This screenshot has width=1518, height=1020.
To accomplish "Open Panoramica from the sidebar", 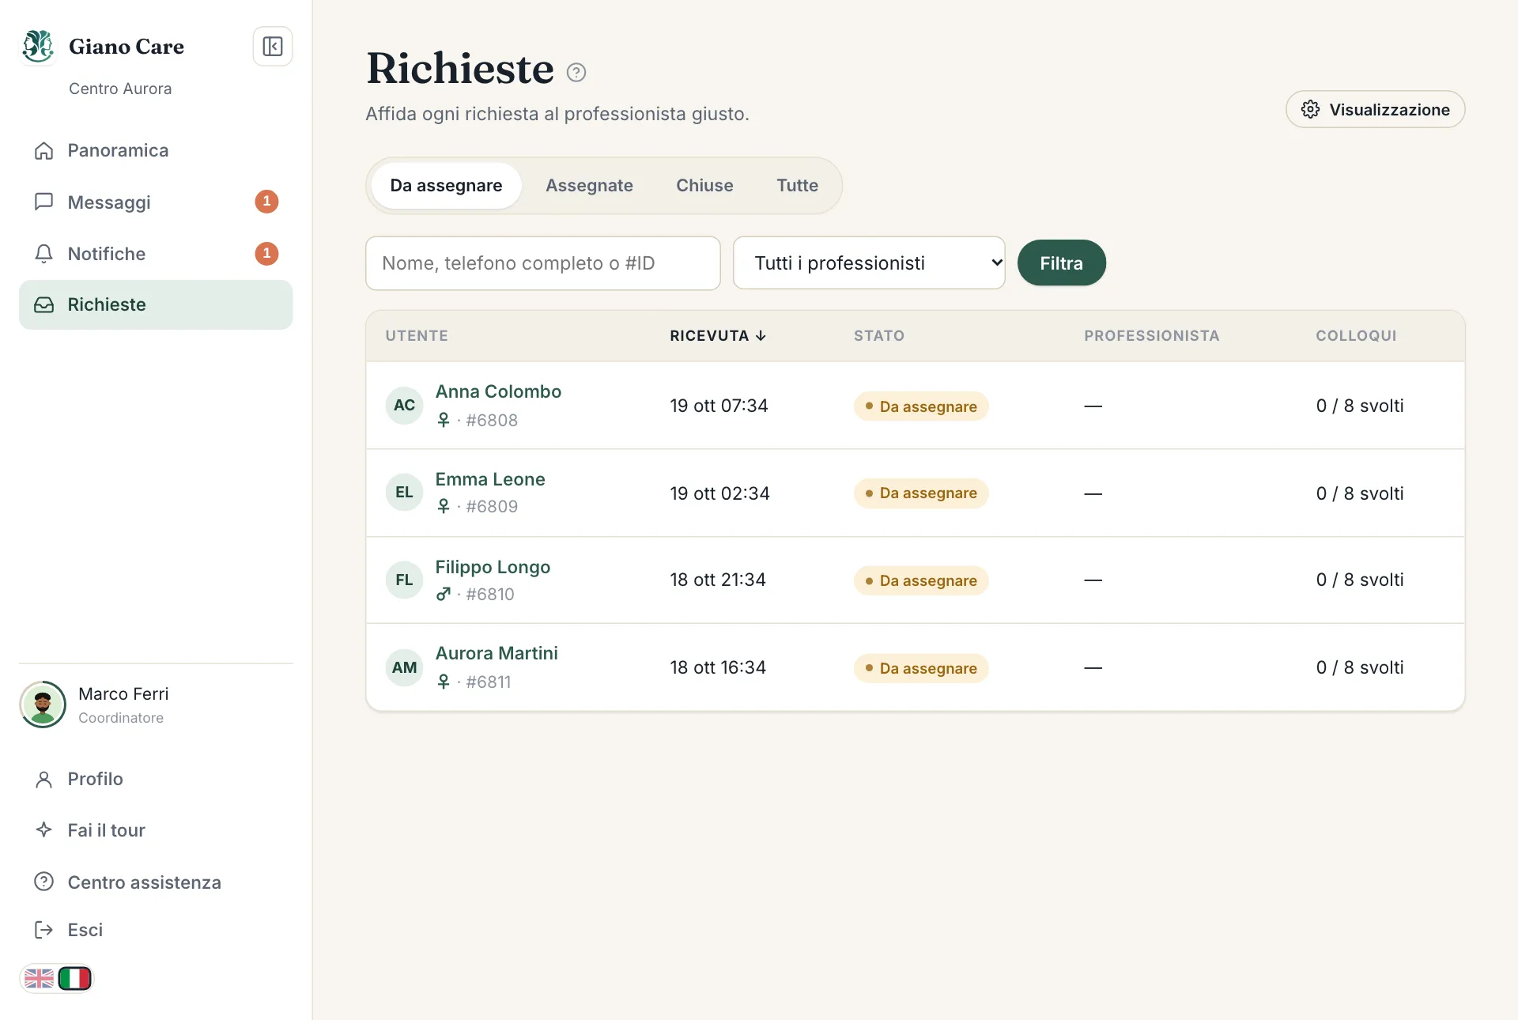I will (x=156, y=150).
